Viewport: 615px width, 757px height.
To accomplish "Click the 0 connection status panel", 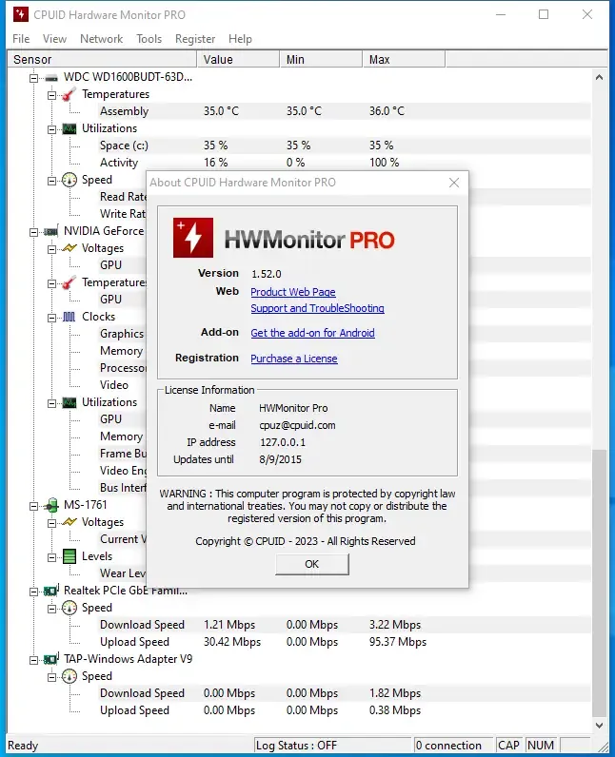I will [x=453, y=745].
